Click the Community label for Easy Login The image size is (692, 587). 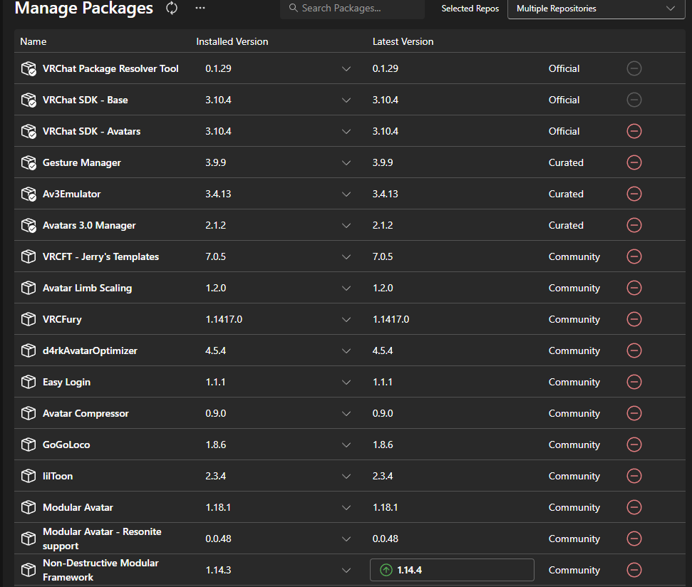click(x=574, y=382)
